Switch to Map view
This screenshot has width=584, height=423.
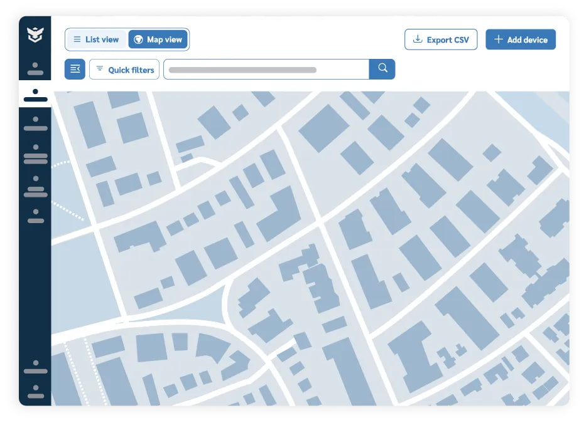158,39
